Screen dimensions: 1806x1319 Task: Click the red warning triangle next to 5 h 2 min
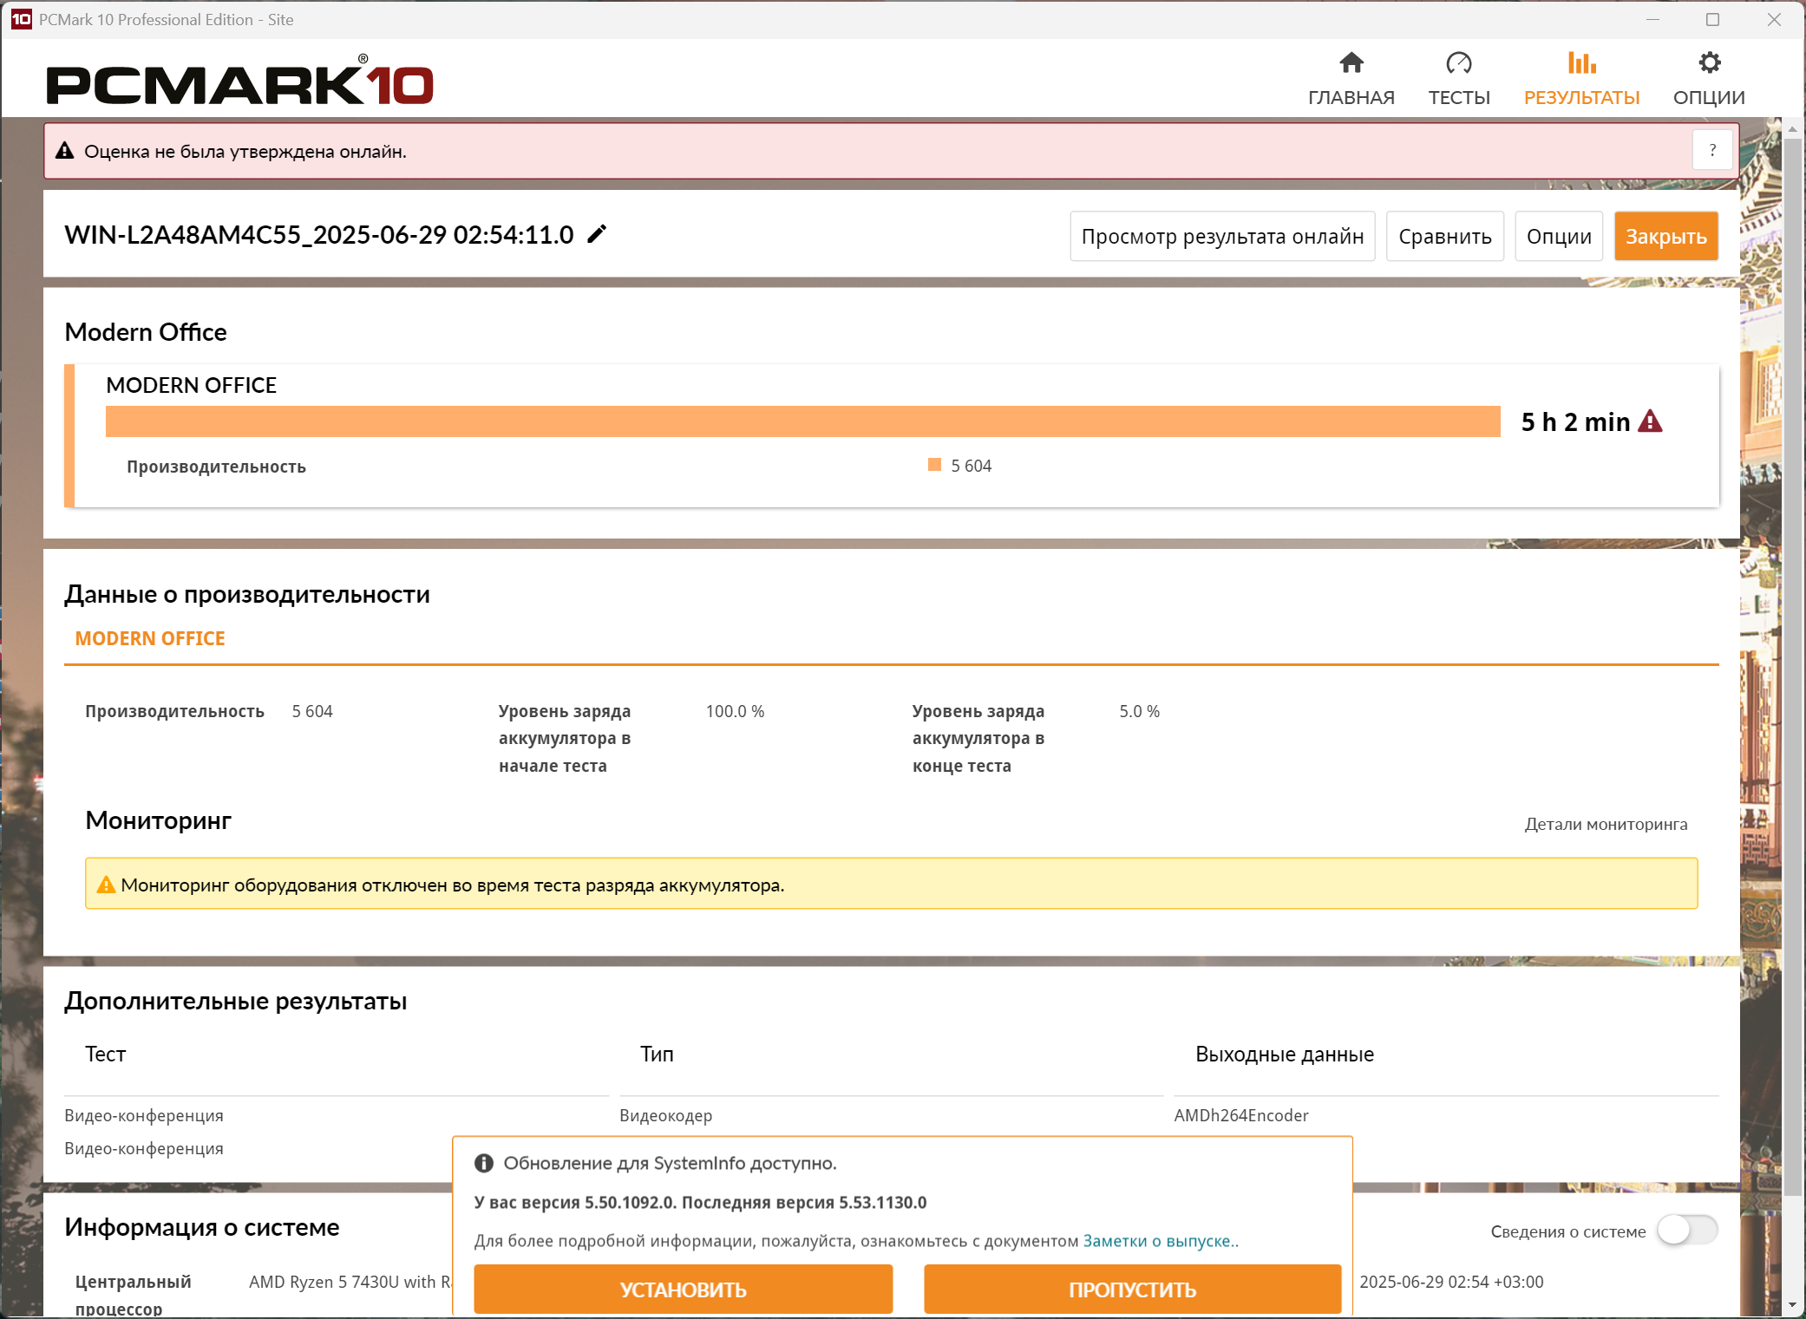click(1651, 421)
